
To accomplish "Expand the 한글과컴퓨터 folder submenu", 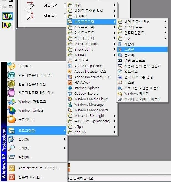I will tap(115, 38).
